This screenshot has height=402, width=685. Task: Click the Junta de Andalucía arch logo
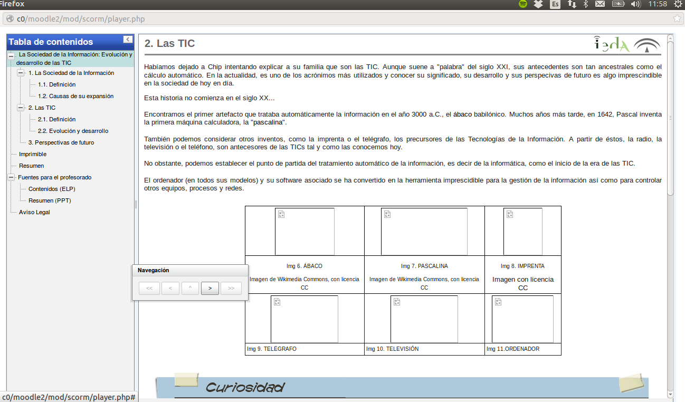point(647,45)
